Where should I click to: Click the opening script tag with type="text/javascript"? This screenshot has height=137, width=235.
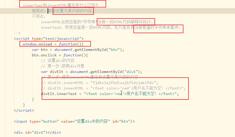pyautogui.click(x=49, y=39)
